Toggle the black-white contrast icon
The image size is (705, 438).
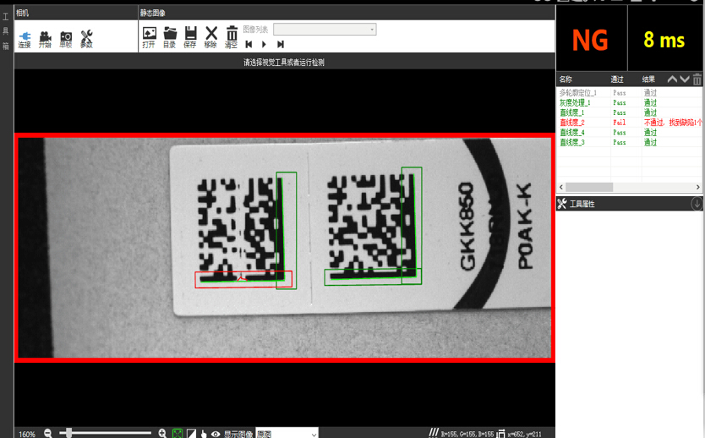pyautogui.click(x=191, y=434)
